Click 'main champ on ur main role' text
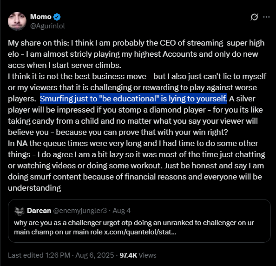Image resolution: width=276 pixels, height=266 pixels. coord(58,232)
